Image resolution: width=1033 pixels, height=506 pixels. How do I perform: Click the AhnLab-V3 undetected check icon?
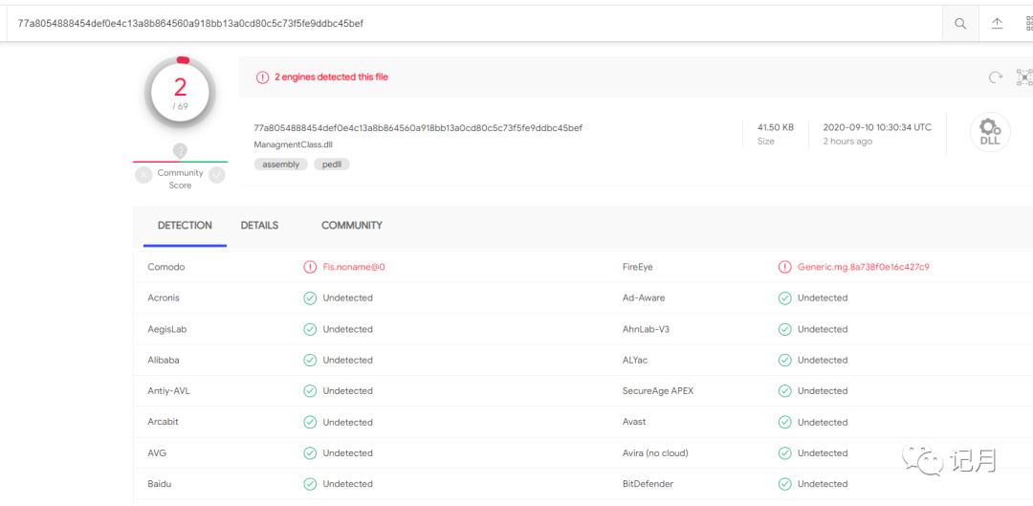[784, 329]
